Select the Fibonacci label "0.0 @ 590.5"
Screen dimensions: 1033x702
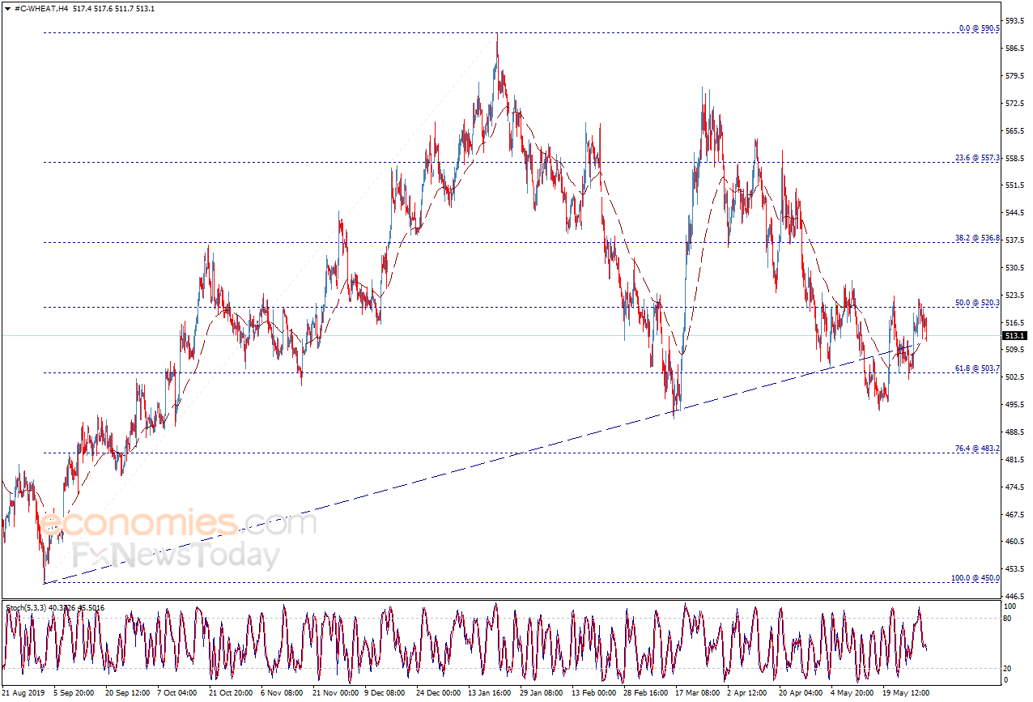980,28
